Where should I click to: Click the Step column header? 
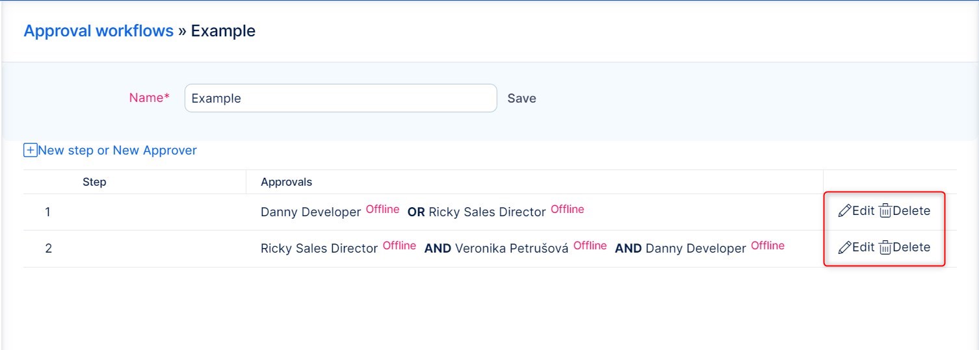(x=94, y=182)
